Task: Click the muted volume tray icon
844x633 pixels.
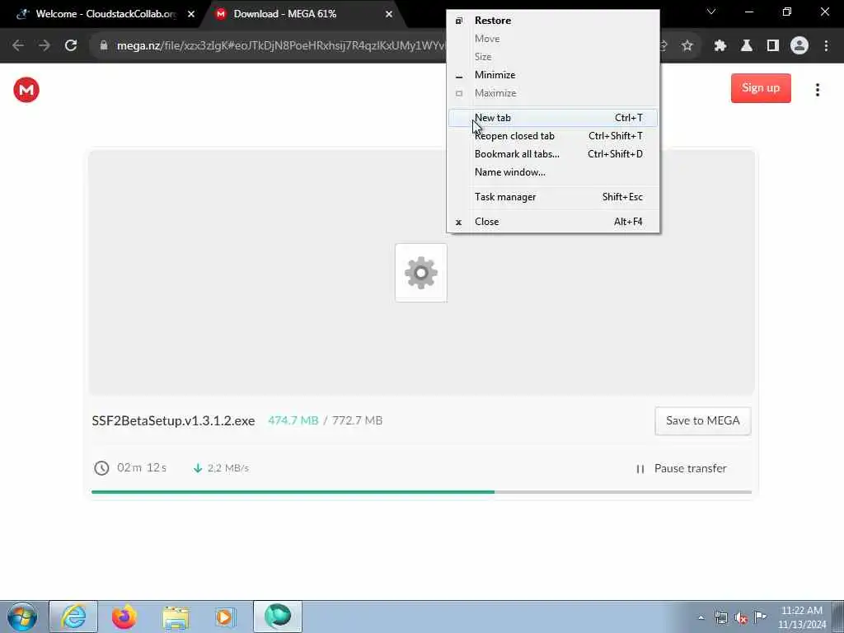Action: (741, 618)
